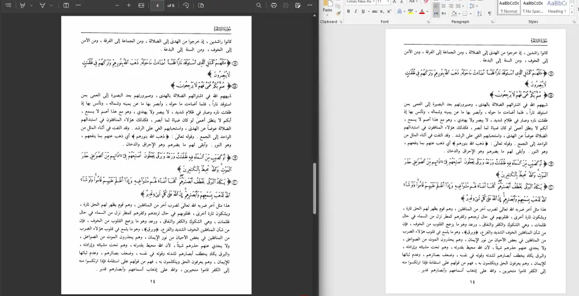Apply the No Spacing style
The height and width of the screenshot is (296, 579).
533,8
